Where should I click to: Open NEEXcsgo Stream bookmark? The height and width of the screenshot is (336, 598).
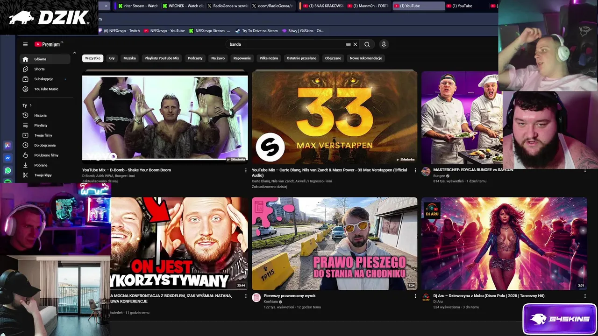click(210, 31)
